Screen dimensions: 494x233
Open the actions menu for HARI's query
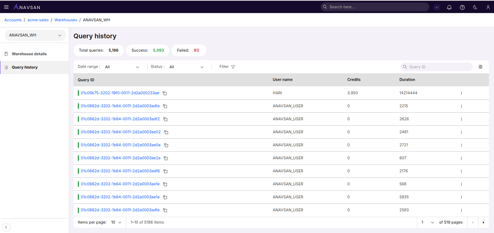pos(461,93)
